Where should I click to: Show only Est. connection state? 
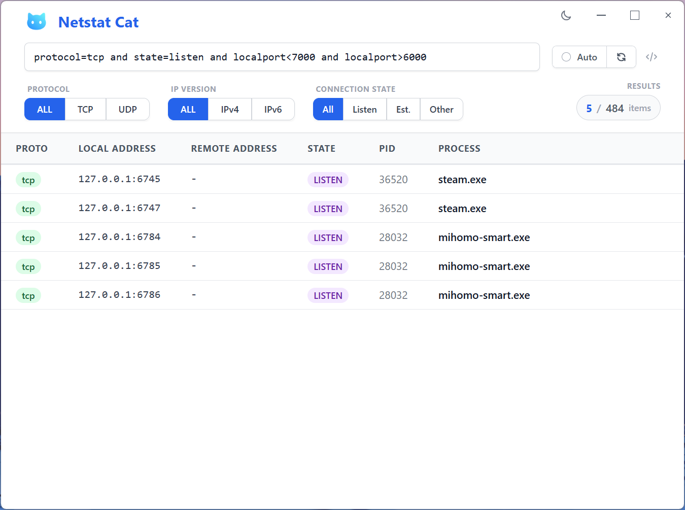[403, 109]
